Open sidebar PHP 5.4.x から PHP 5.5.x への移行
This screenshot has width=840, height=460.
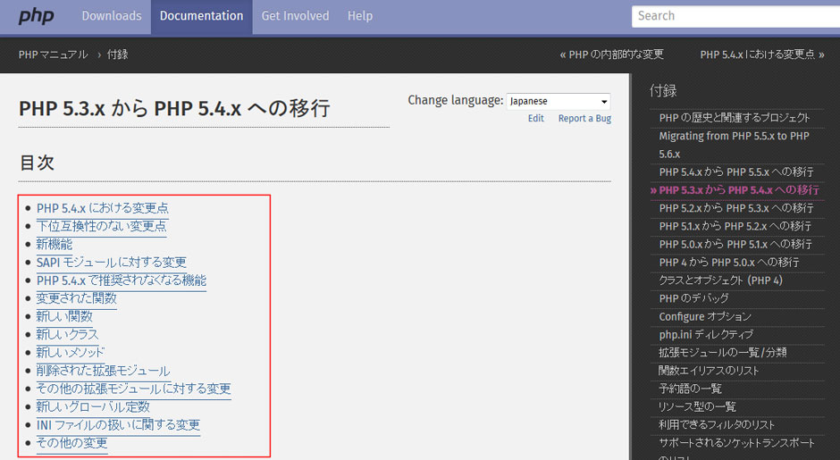coord(736,171)
